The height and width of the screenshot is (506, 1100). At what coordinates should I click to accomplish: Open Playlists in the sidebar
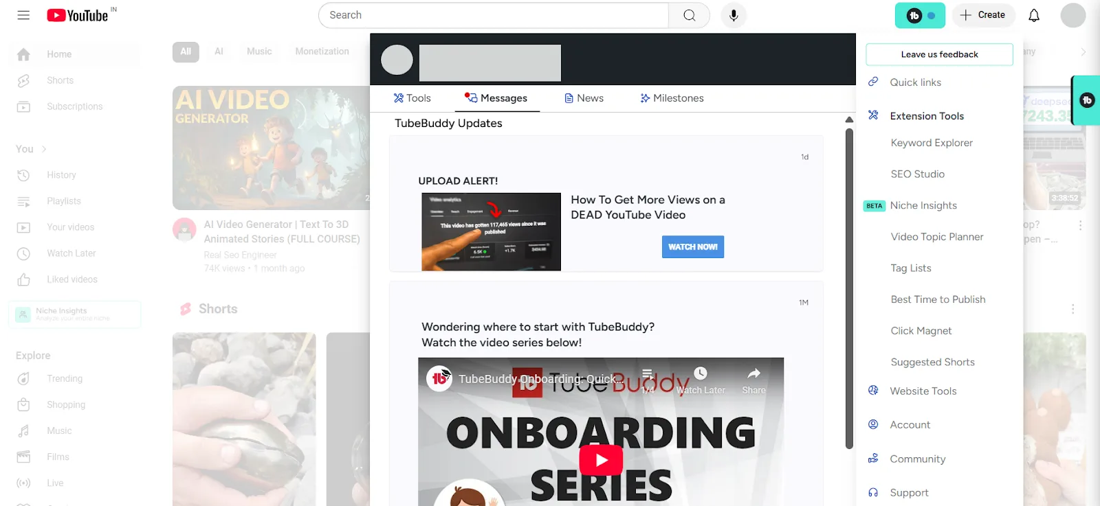[74, 201]
